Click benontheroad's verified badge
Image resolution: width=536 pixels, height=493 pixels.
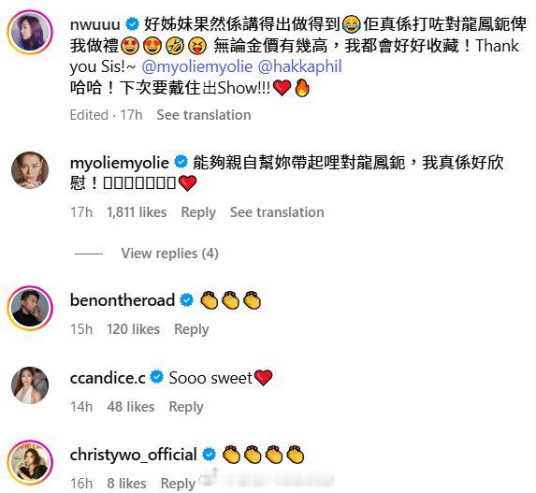click(187, 300)
